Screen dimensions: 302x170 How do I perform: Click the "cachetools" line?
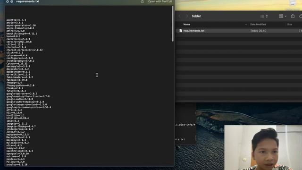coord(18,39)
